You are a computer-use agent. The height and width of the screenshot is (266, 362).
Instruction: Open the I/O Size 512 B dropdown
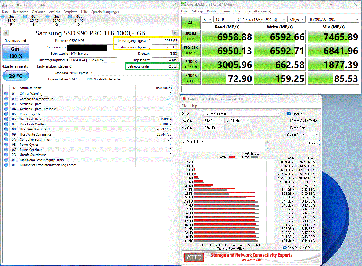(214, 121)
